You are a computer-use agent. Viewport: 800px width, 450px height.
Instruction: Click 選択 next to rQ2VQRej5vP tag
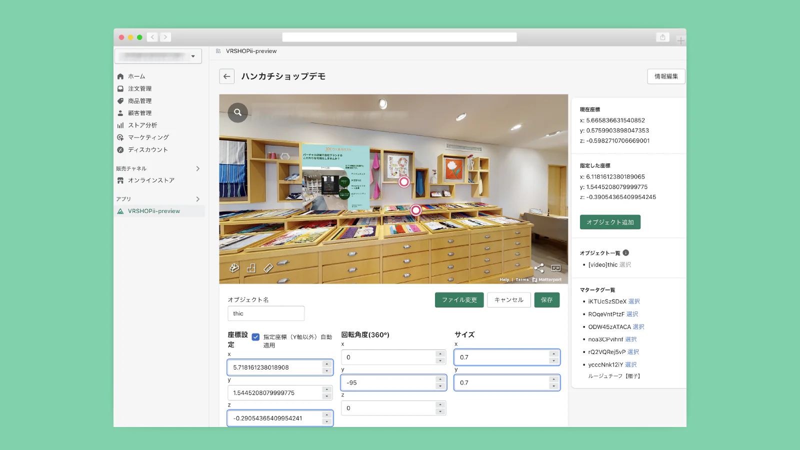click(633, 352)
